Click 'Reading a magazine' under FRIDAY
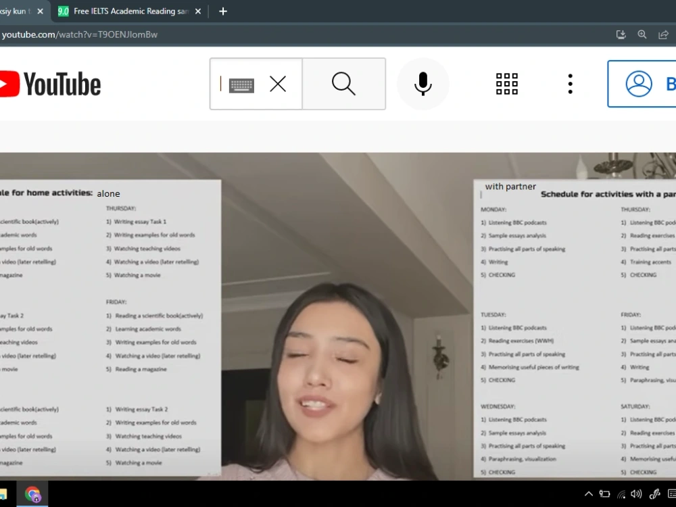This screenshot has width=676, height=507. pos(141,369)
